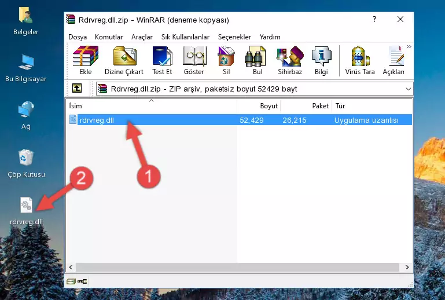The image size is (445, 300).
Task: Go up one folder level
Action: point(77,89)
